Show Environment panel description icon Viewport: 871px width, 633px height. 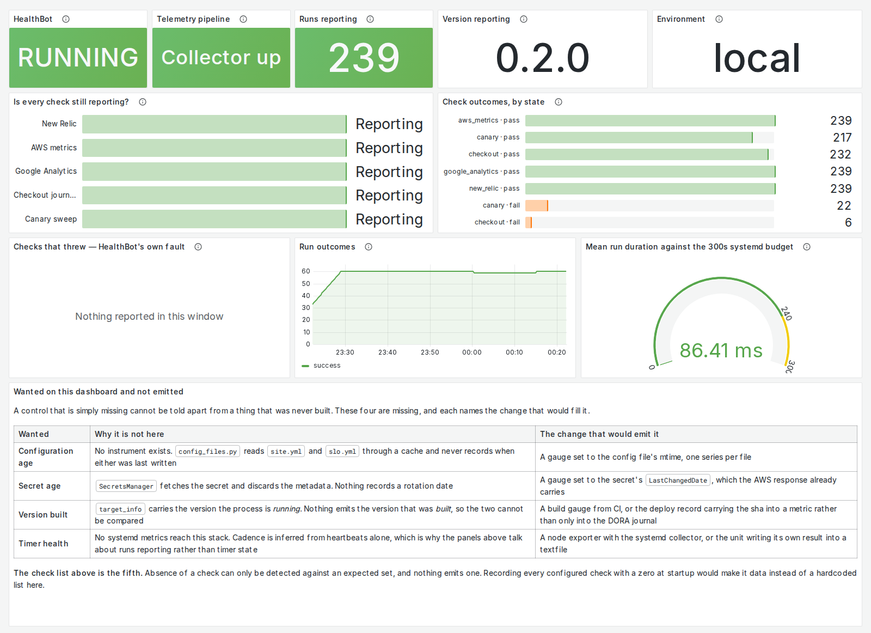click(719, 19)
